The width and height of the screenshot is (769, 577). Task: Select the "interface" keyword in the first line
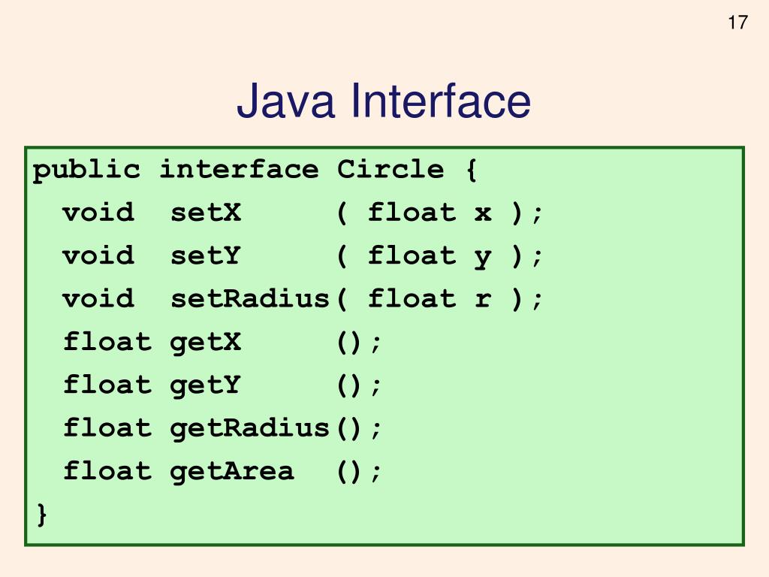coord(239,170)
